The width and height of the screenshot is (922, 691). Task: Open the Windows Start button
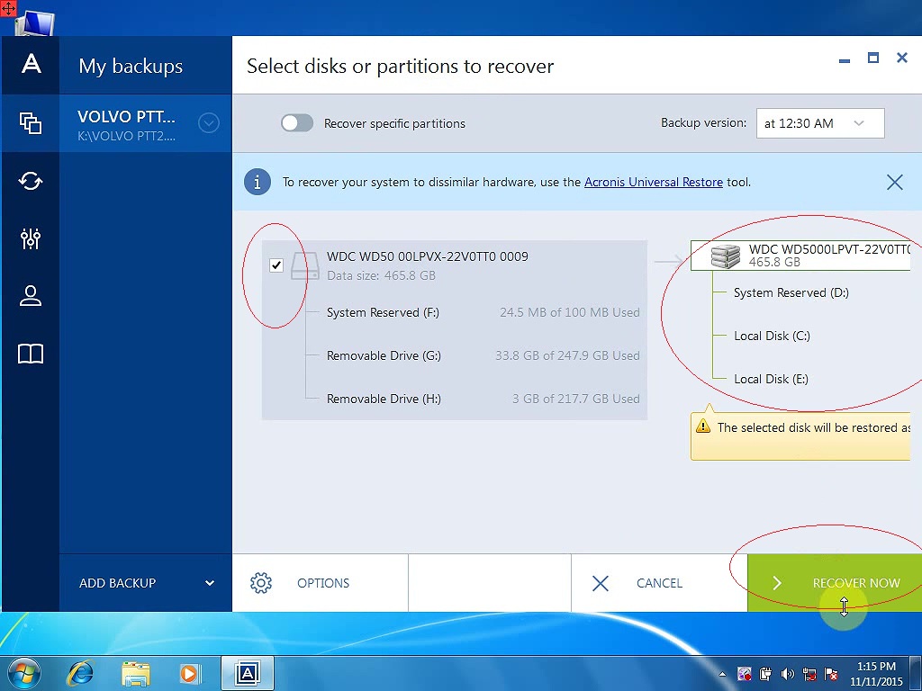(23, 672)
